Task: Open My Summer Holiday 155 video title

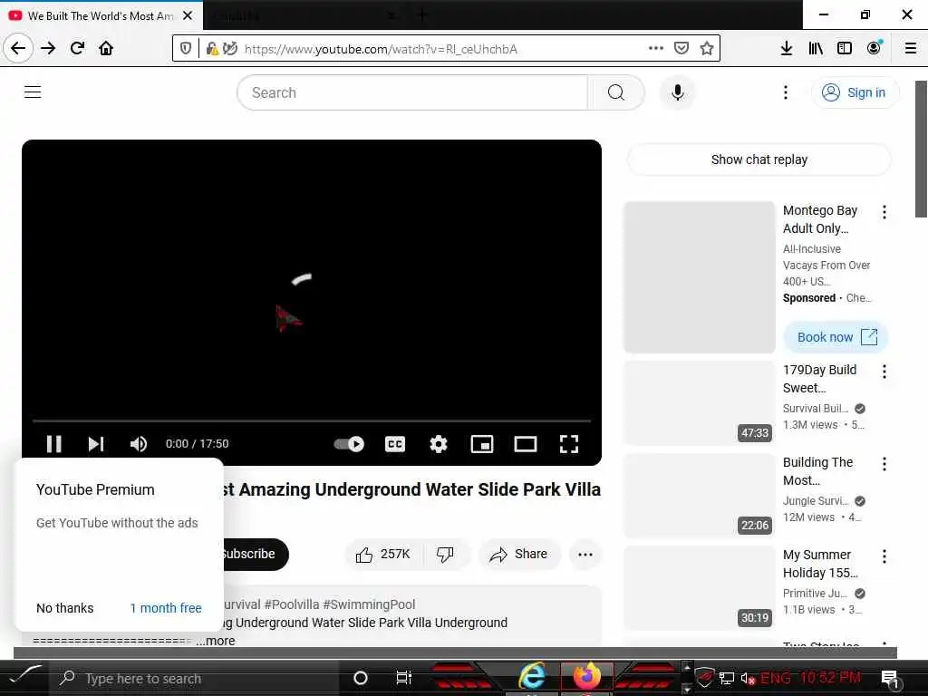Action: coord(820,564)
